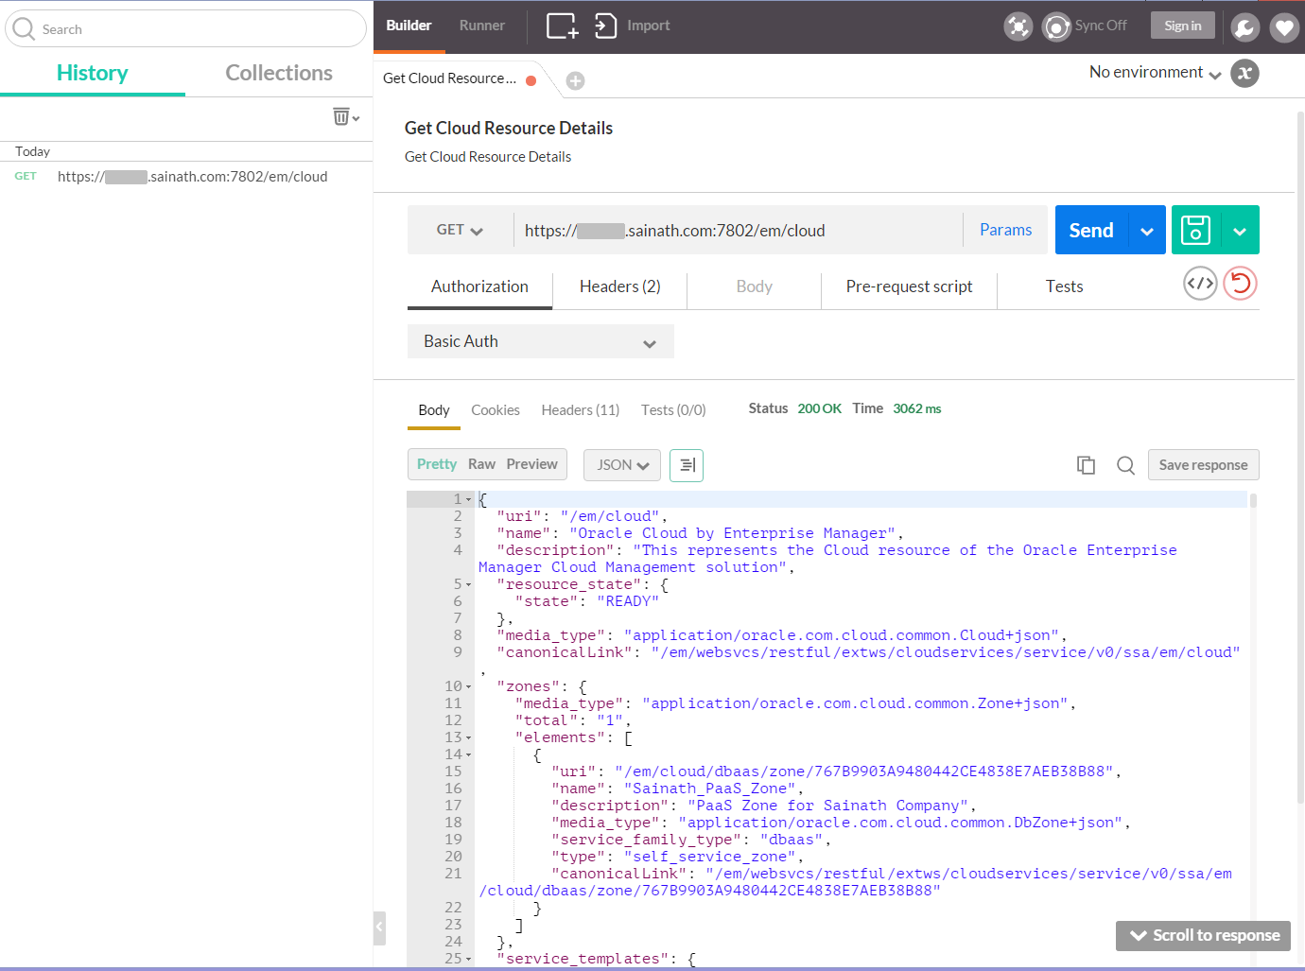Open the request Tests tab
This screenshot has width=1305, height=971.
click(1064, 286)
